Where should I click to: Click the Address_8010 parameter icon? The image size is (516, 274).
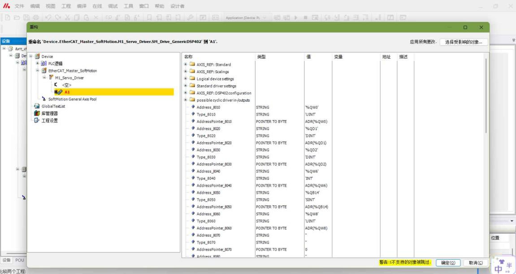[x=193, y=107]
